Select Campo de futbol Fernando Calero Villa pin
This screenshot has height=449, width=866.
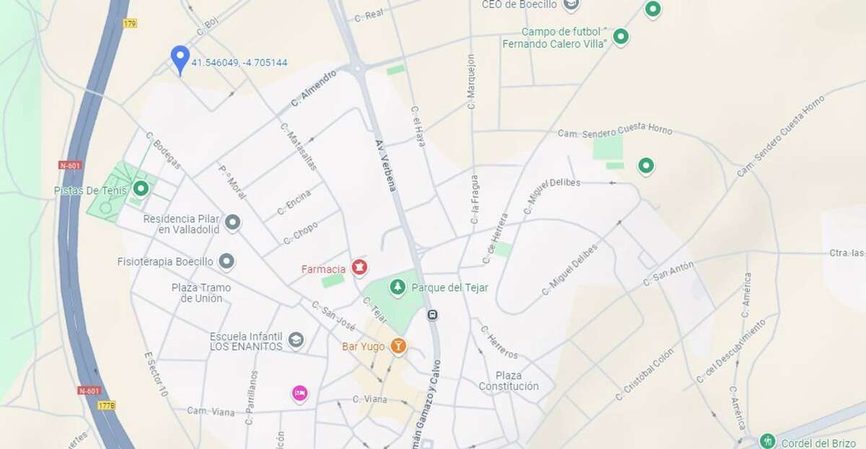coord(621,37)
